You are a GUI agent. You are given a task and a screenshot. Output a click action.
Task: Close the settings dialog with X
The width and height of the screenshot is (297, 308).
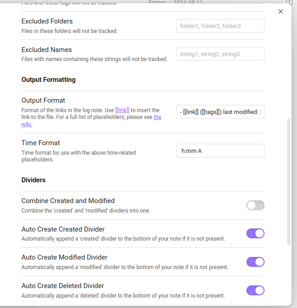click(281, 12)
